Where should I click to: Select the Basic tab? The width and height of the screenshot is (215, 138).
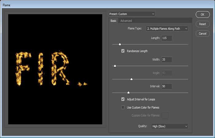pos(114,21)
